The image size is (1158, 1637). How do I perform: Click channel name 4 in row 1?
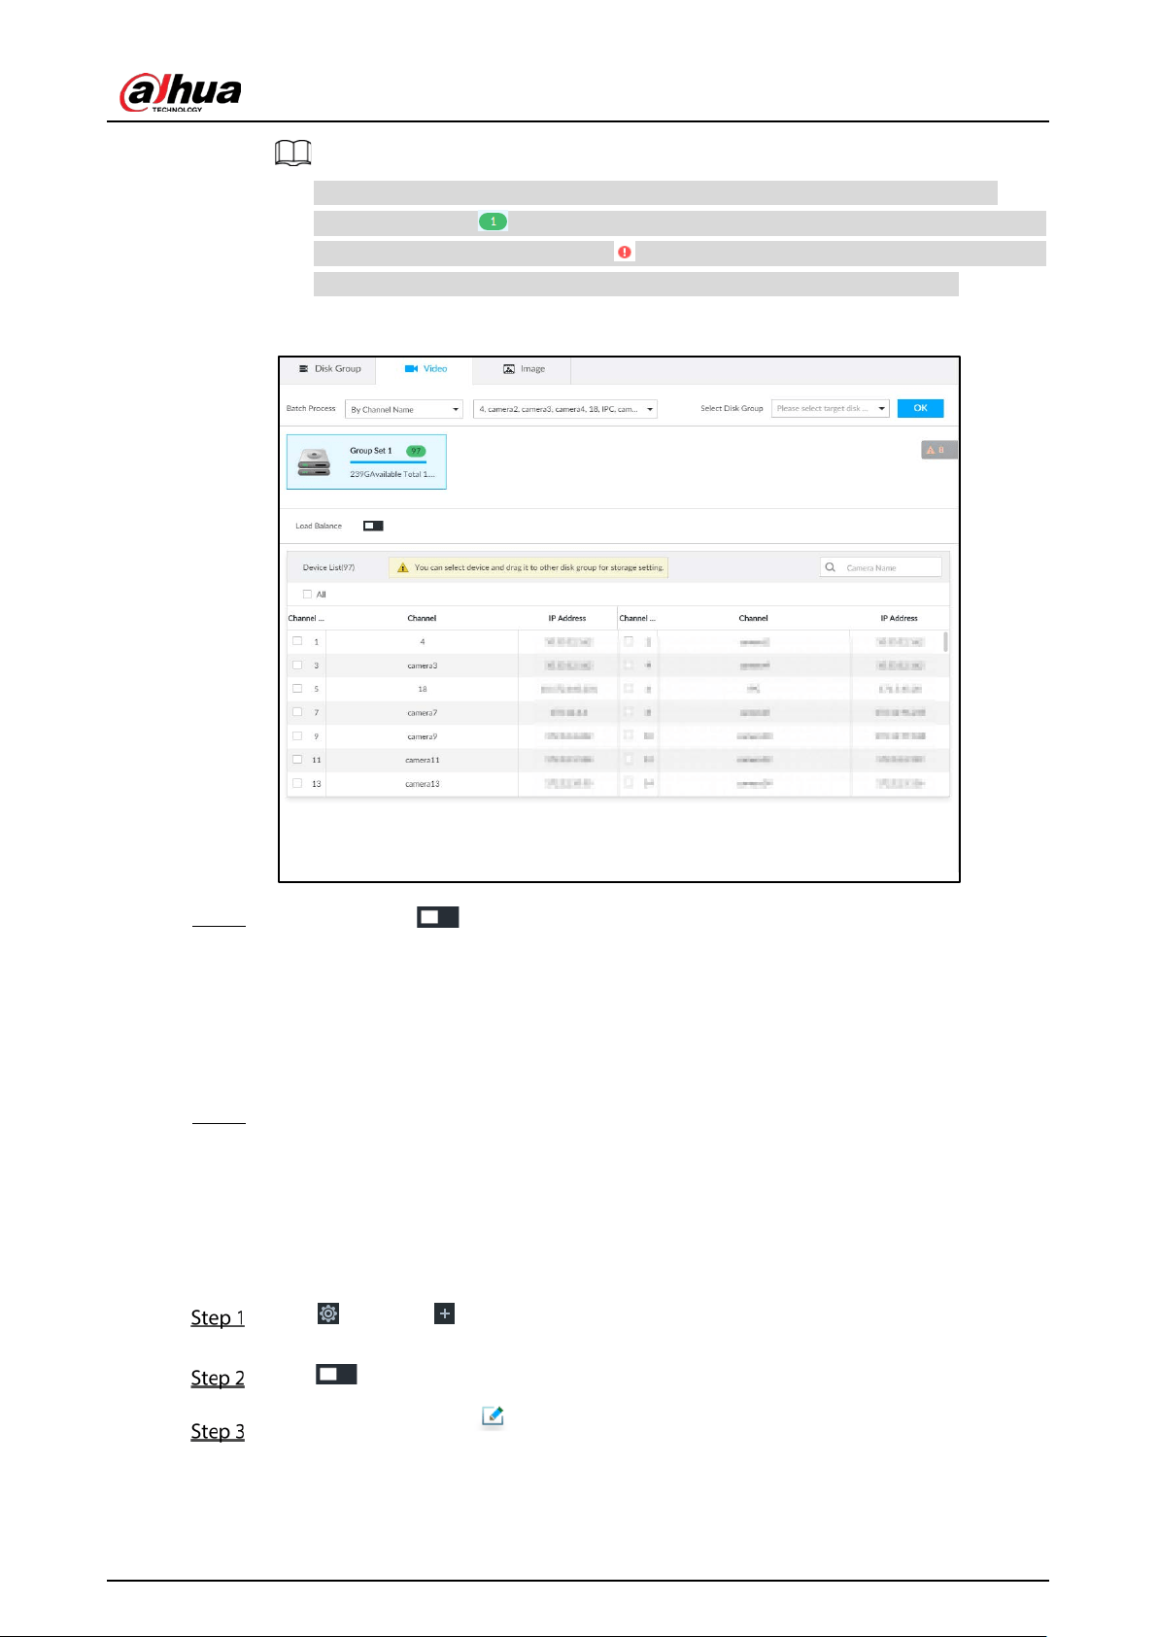coord(423,641)
